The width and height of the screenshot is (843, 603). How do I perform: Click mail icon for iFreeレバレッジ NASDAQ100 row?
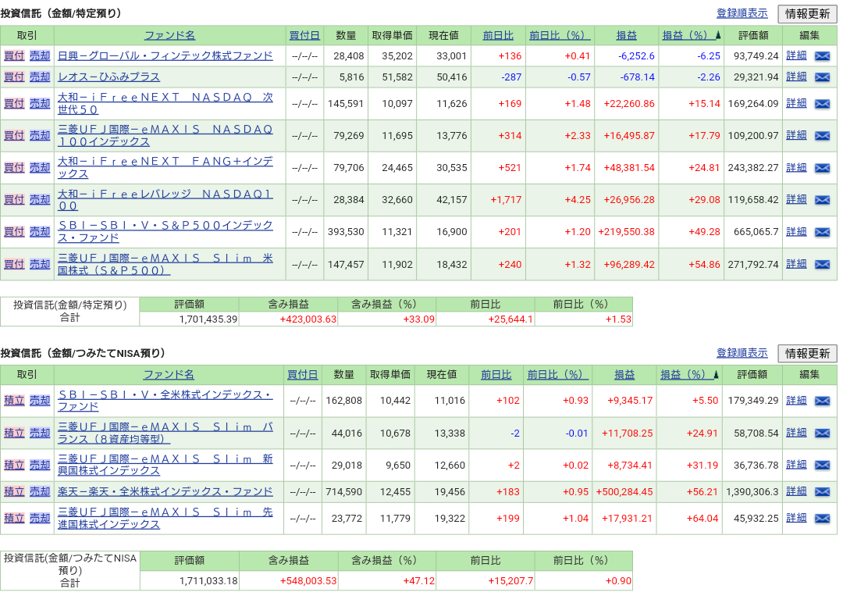click(822, 200)
